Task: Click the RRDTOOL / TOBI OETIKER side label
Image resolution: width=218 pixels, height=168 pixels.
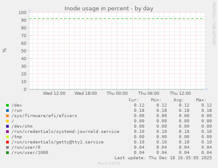Action: (x=214, y=24)
